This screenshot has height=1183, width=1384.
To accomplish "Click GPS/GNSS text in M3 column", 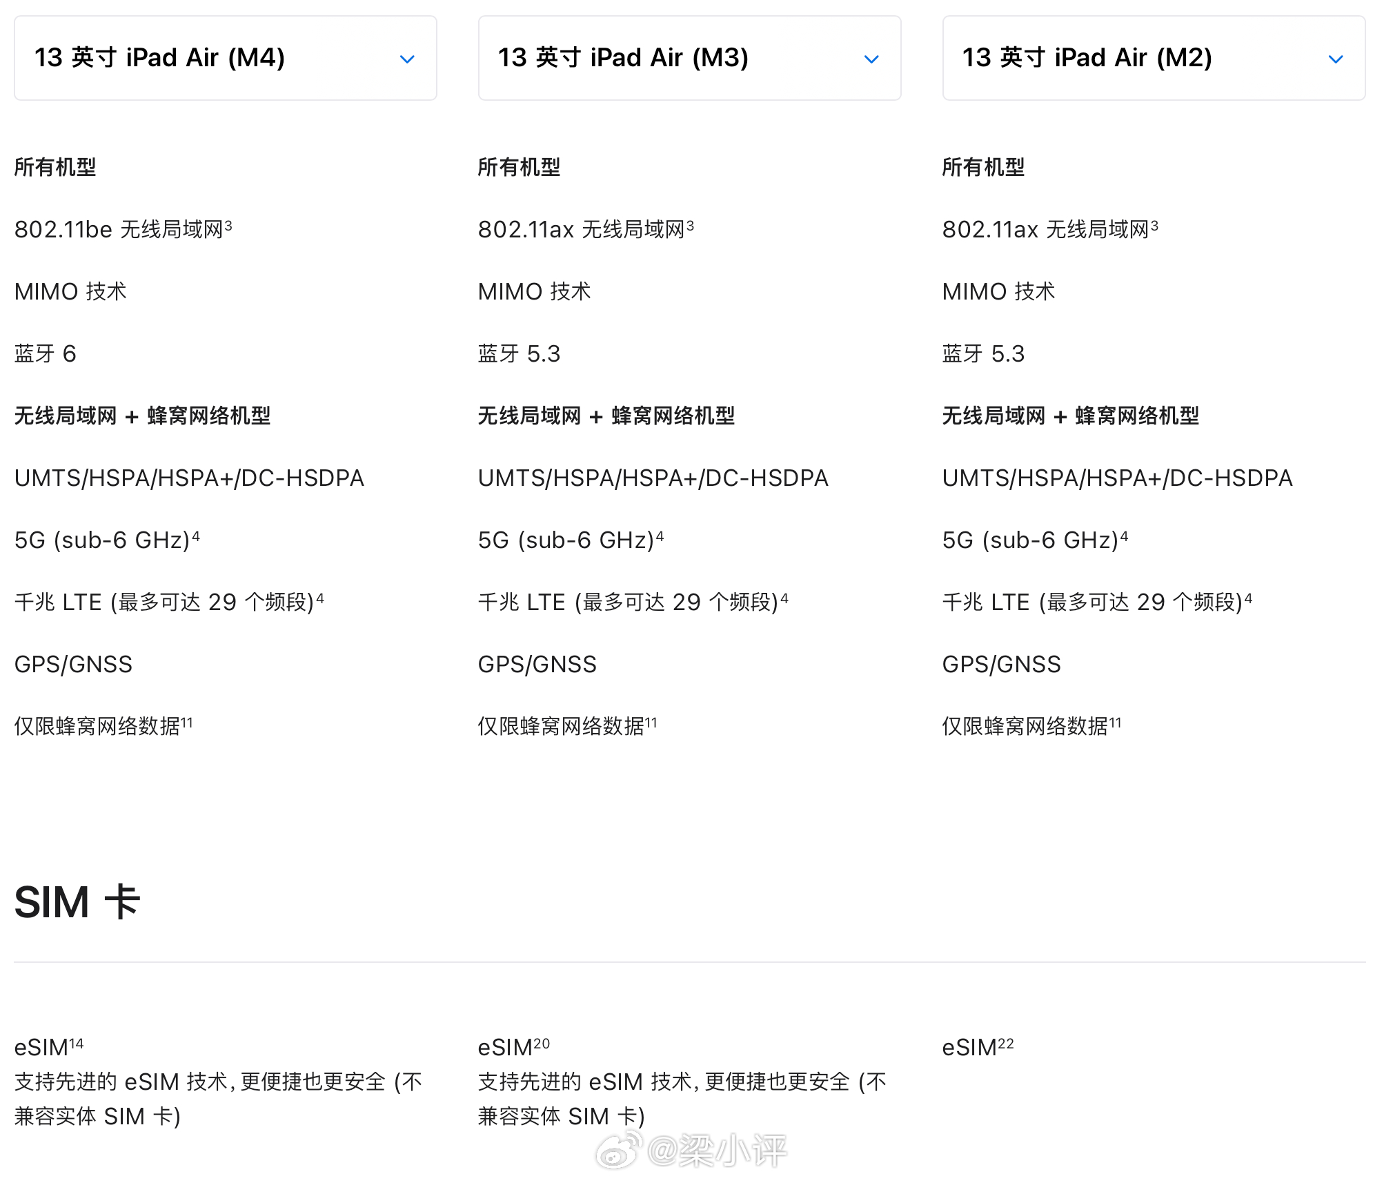I will coord(537,664).
